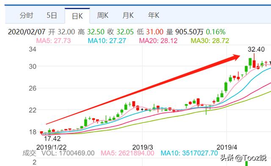Click the 2019/1/22 date axis label
The width and height of the screenshot is (271, 166).
51,147
